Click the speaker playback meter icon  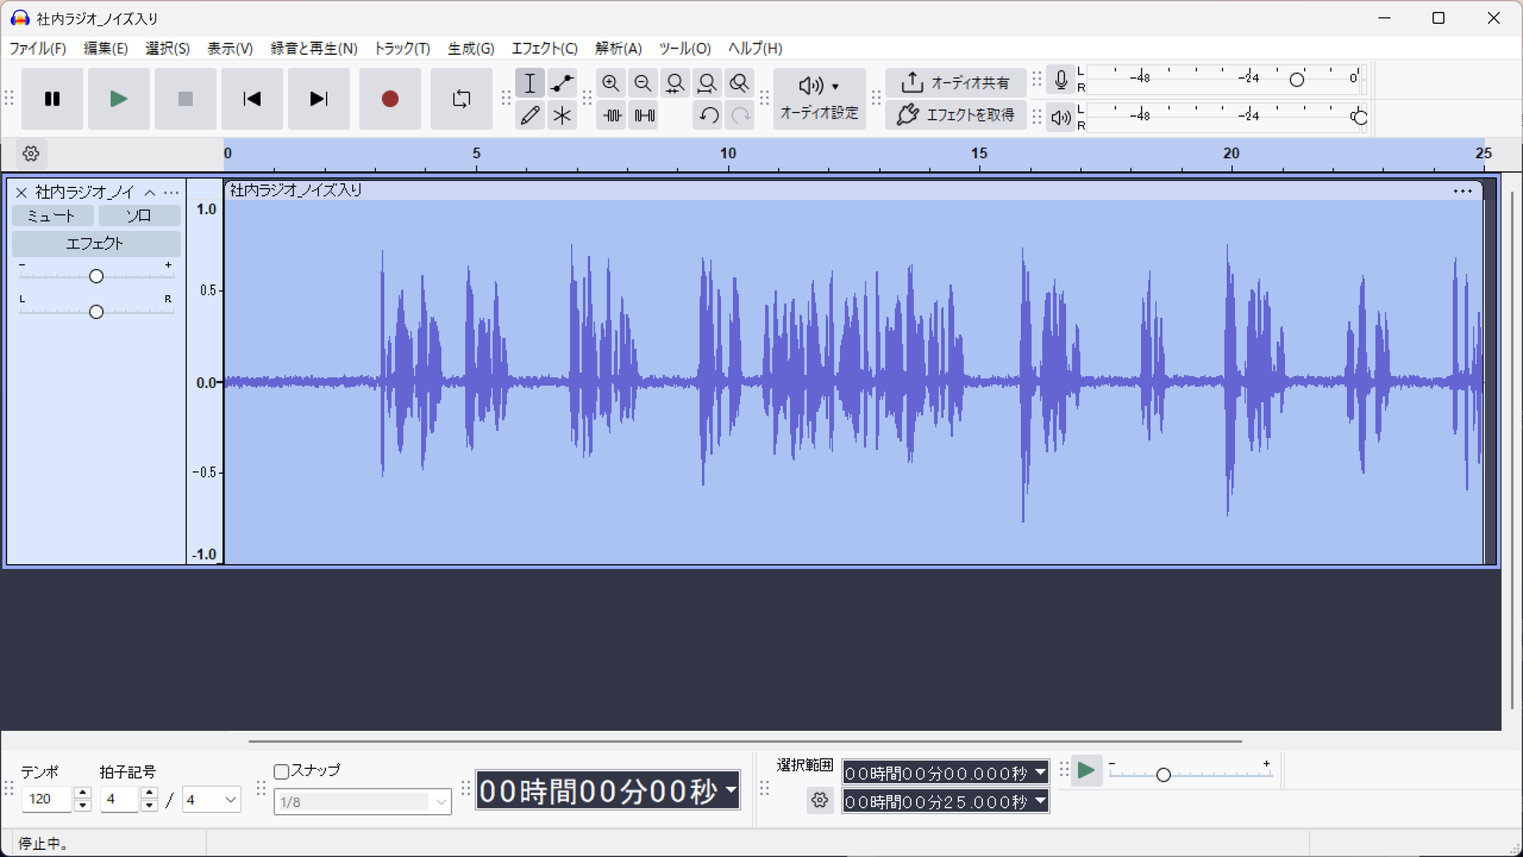(1061, 118)
